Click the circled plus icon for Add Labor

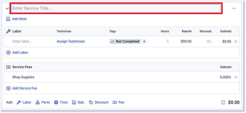coord(8,53)
